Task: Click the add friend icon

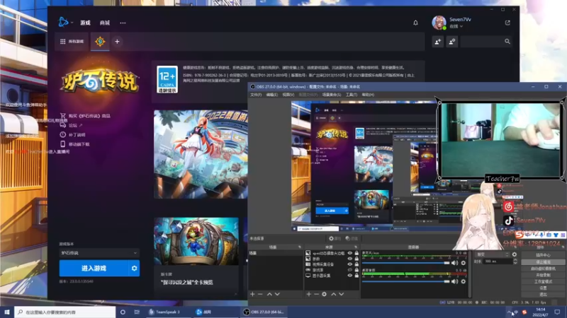Action: [x=438, y=42]
